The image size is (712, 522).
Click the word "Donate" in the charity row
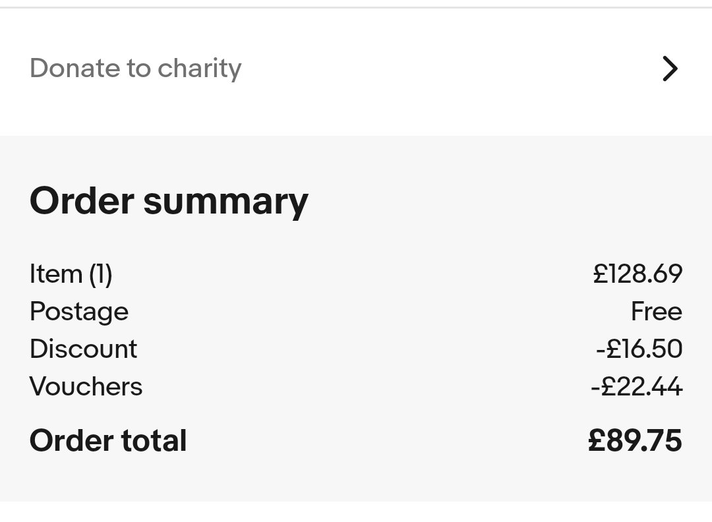[74, 69]
